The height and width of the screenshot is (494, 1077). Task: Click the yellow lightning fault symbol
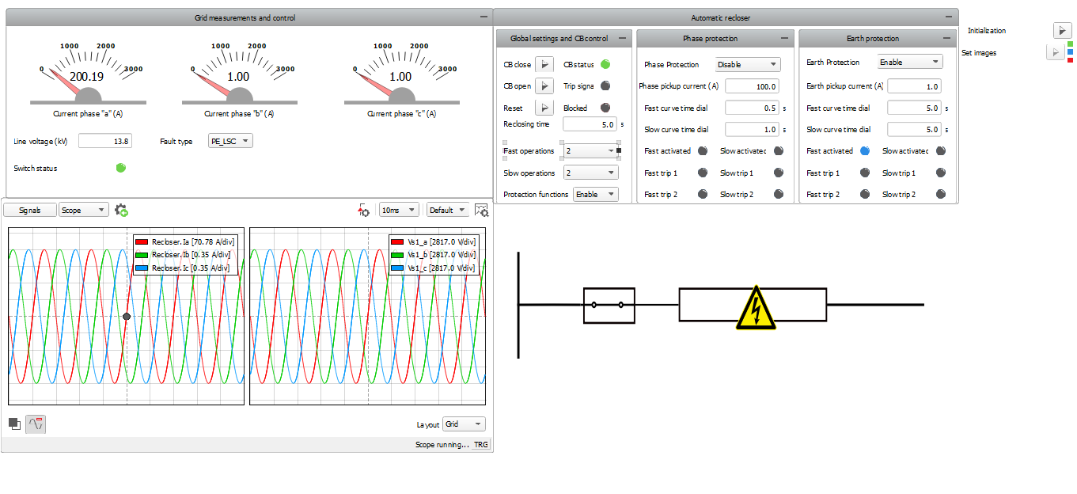[756, 305]
